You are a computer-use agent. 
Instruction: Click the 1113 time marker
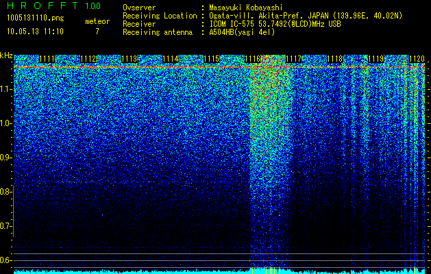coord(129,59)
